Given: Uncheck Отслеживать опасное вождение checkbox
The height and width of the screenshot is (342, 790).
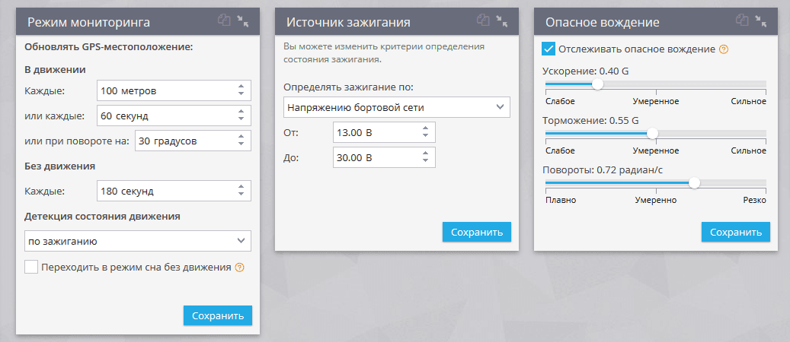Looking at the screenshot, I should coord(549,49).
